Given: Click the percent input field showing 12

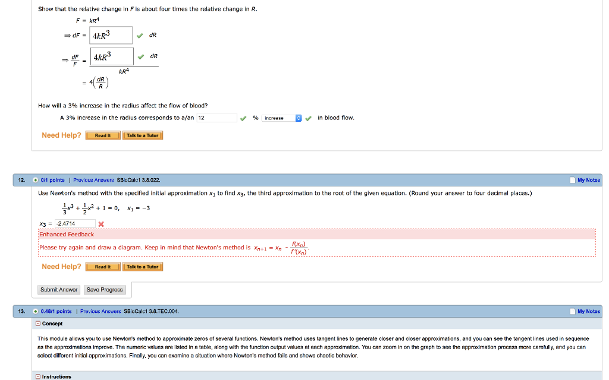Looking at the screenshot, I should point(216,118).
